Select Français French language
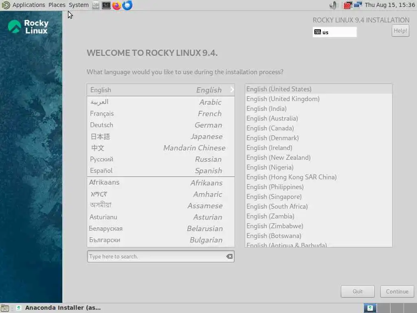 [160, 114]
